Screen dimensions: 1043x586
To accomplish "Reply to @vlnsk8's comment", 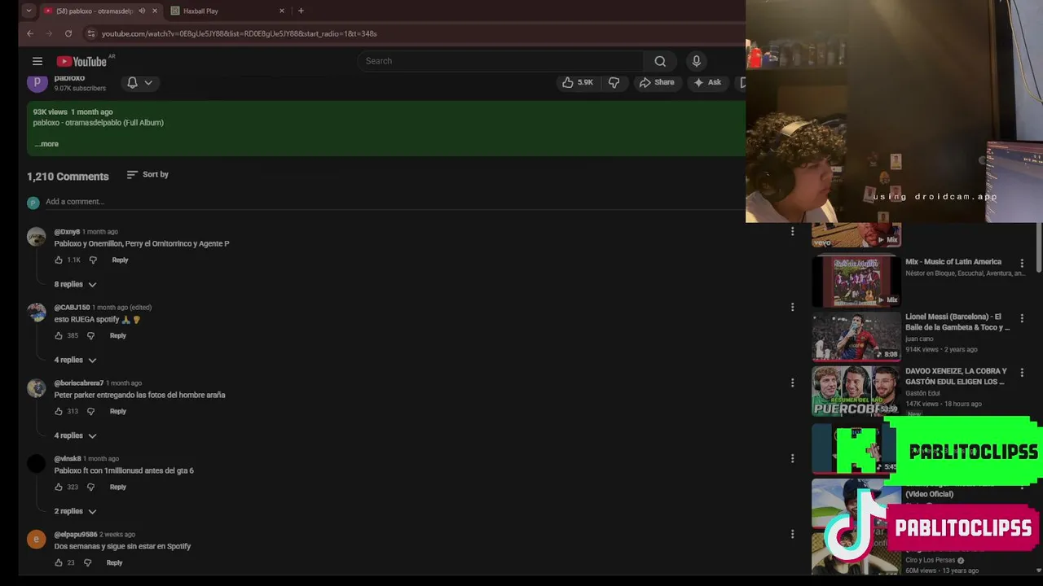I will pyautogui.click(x=118, y=487).
